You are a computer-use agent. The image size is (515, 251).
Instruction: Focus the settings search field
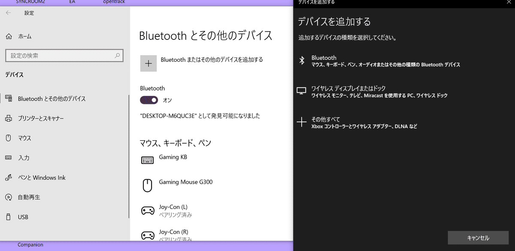click(x=64, y=55)
